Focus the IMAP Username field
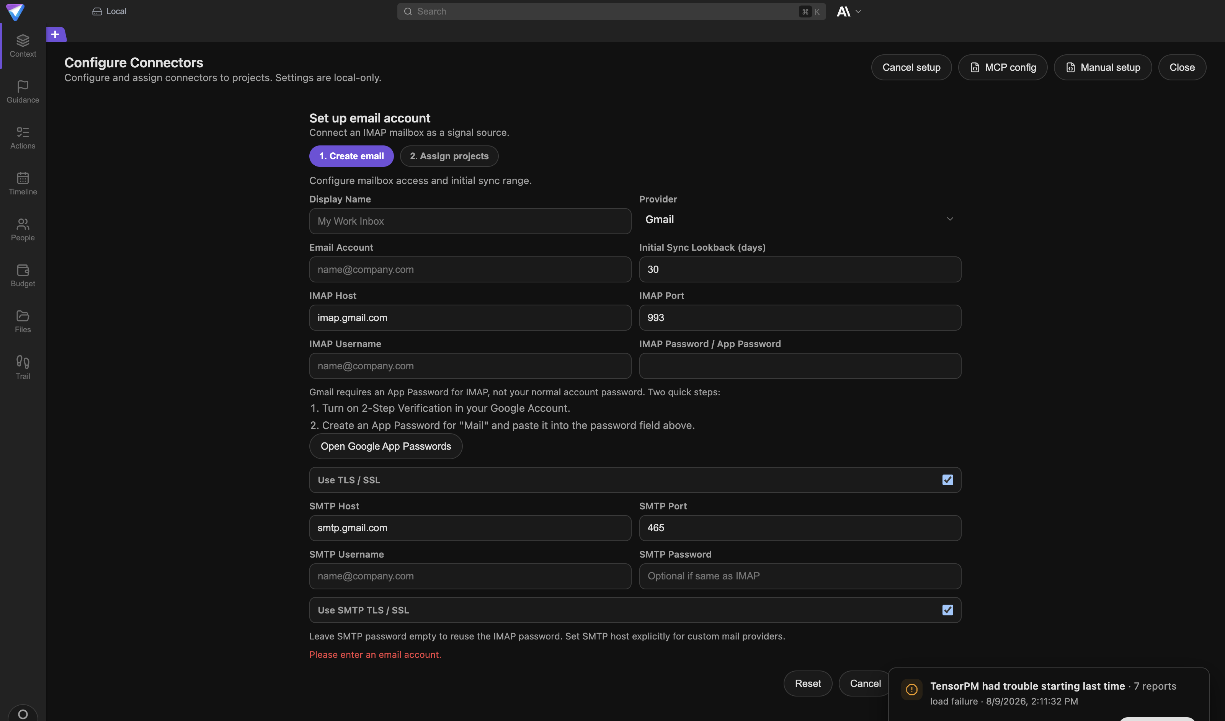Screen dimensions: 1225x721 (470, 366)
